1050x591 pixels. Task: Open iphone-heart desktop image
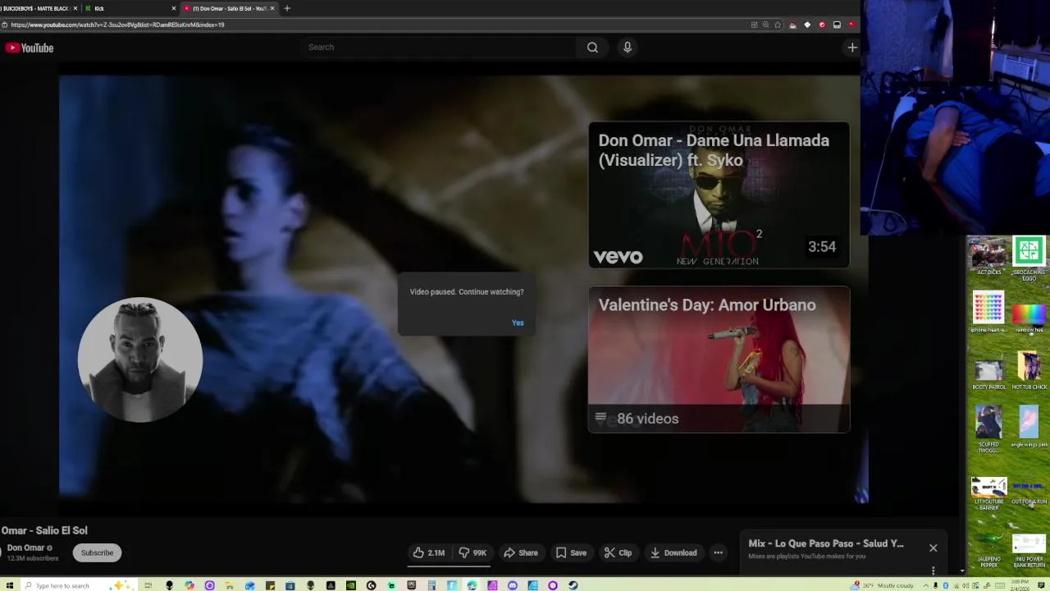coord(988,313)
